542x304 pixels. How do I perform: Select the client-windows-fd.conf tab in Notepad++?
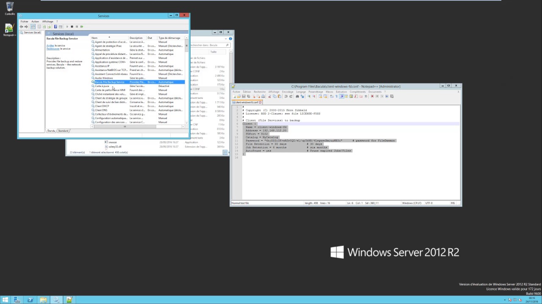pyautogui.click(x=247, y=102)
